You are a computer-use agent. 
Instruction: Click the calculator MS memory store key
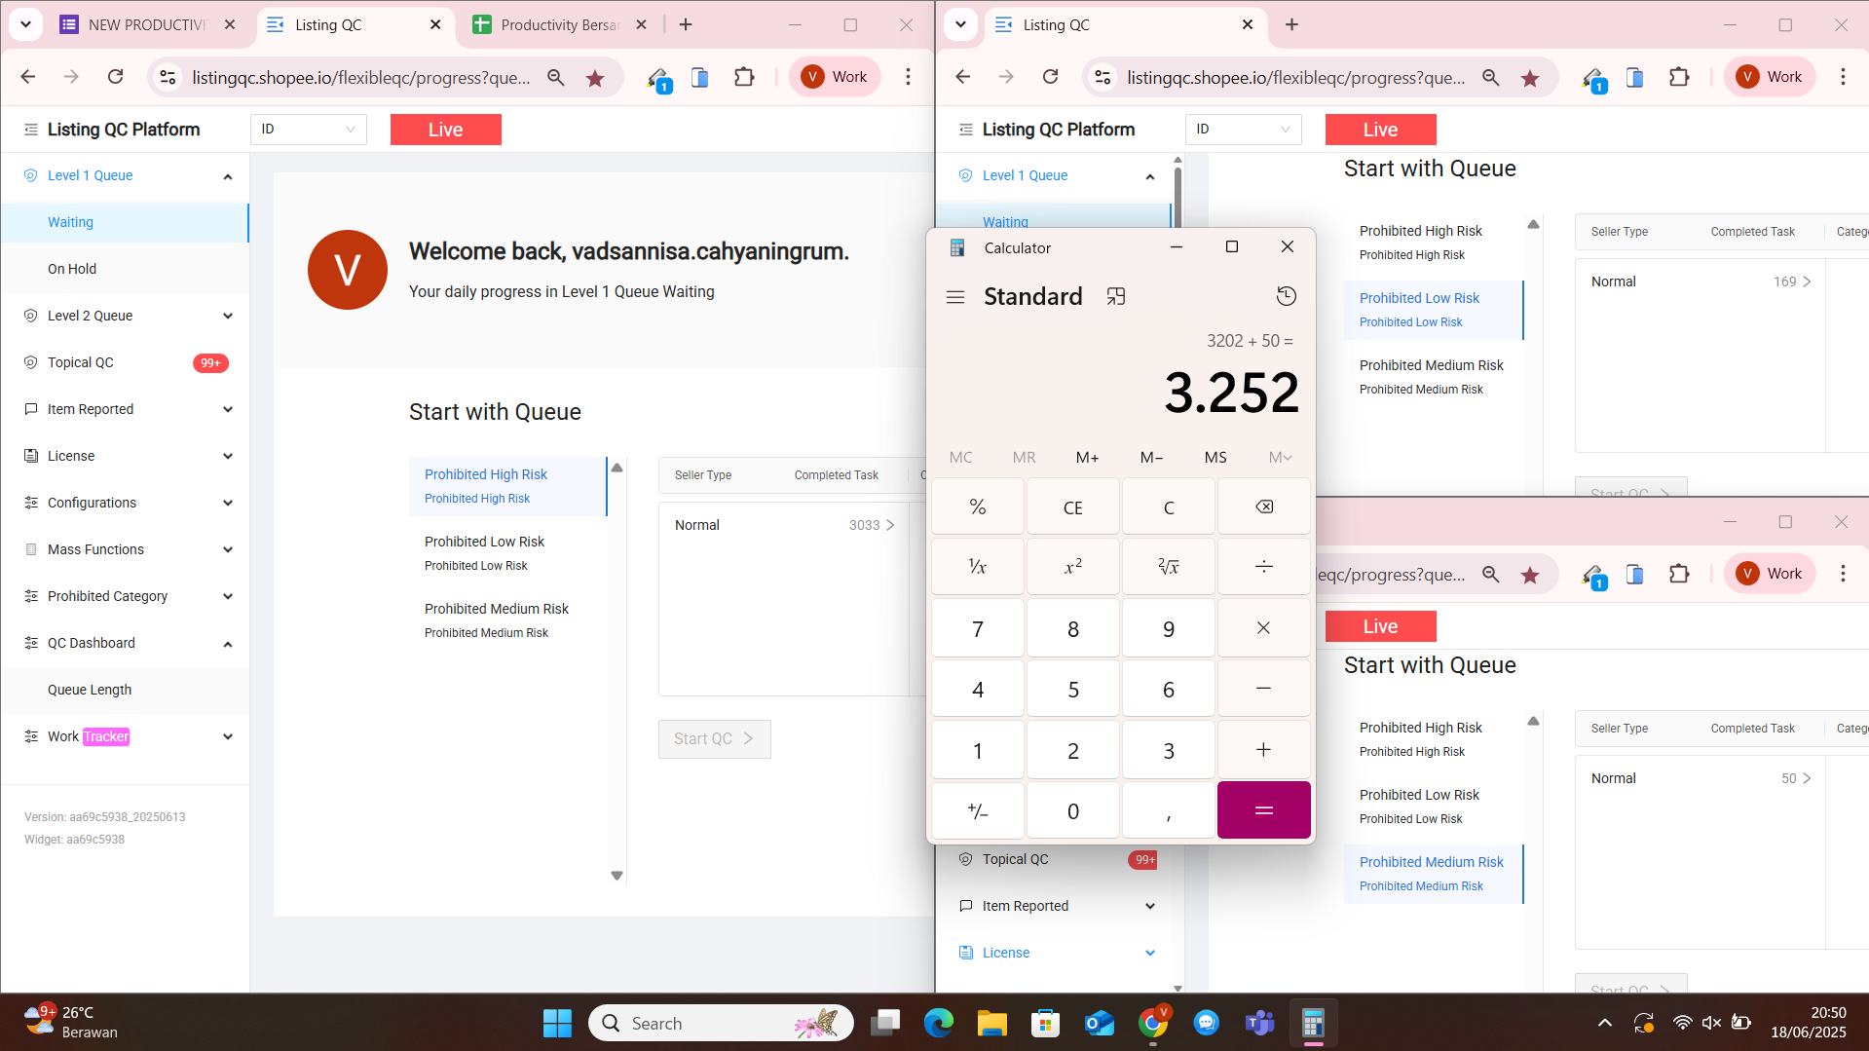click(x=1215, y=457)
